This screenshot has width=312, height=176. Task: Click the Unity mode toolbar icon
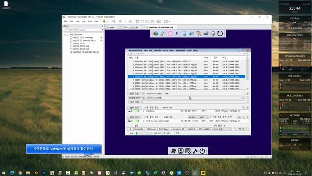pos(152,22)
